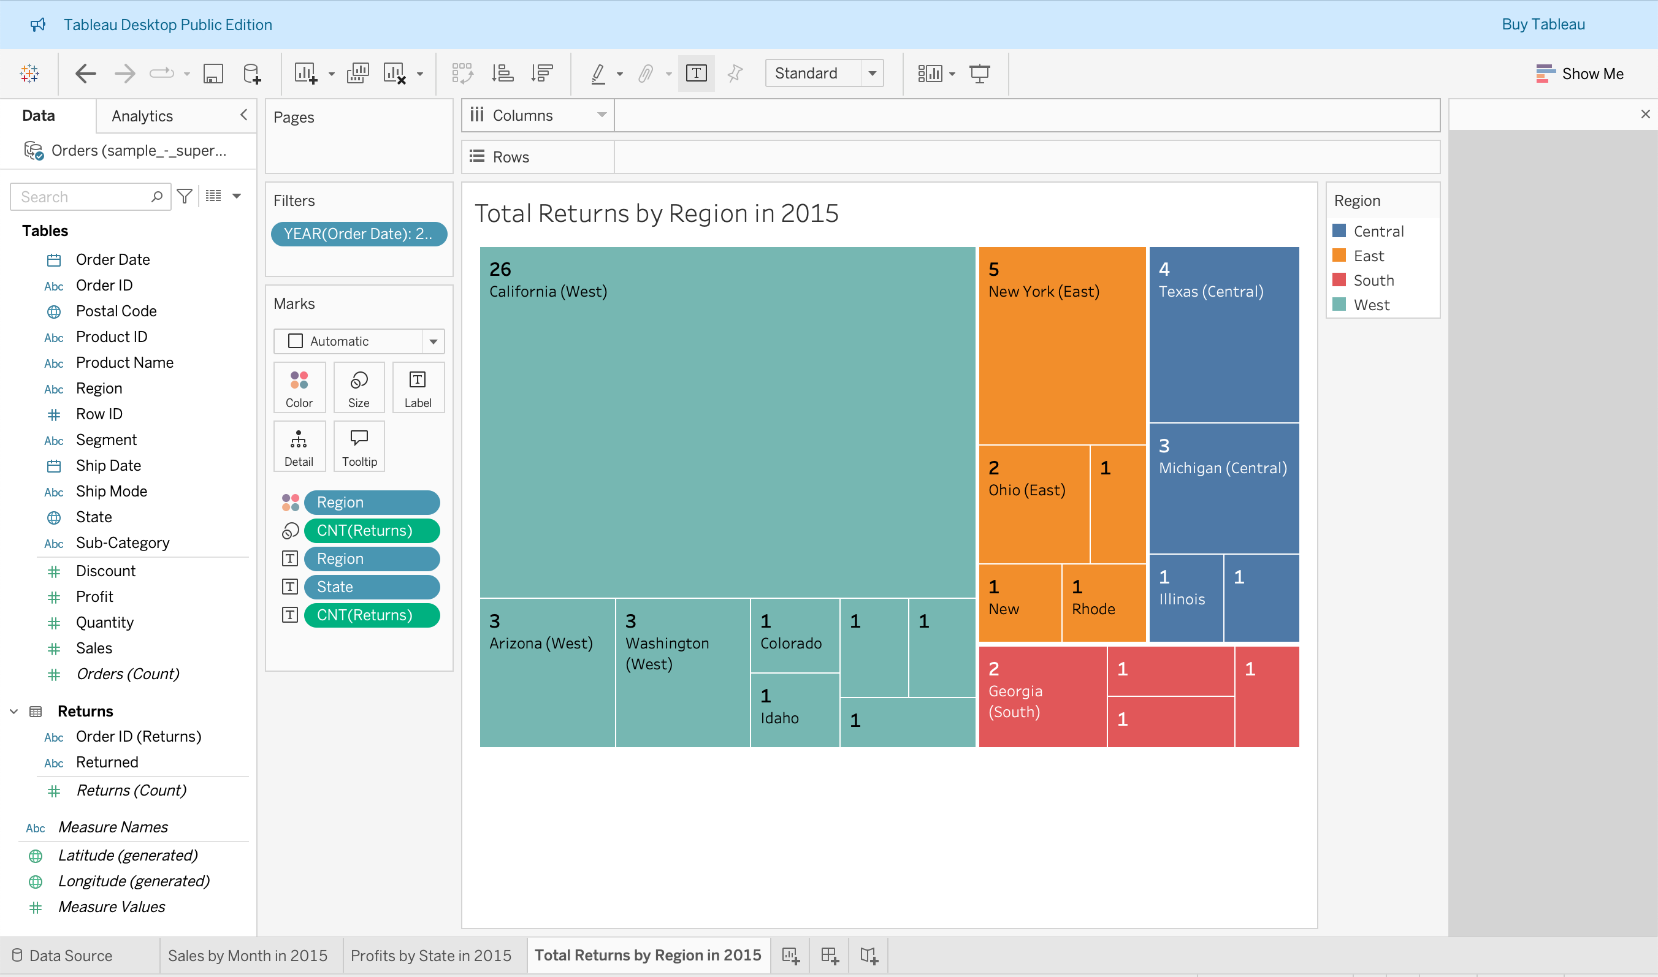Image resolution: width=1658 pixels, height=977 pixels.
Task: Switch to the Analytics tab
Action: coord(142,116)
